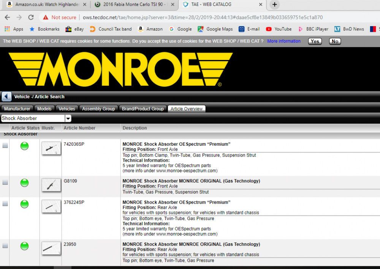The image size is (380, 269).
Task: Click green status light for 23950
Action: click(x=24, y=246)
